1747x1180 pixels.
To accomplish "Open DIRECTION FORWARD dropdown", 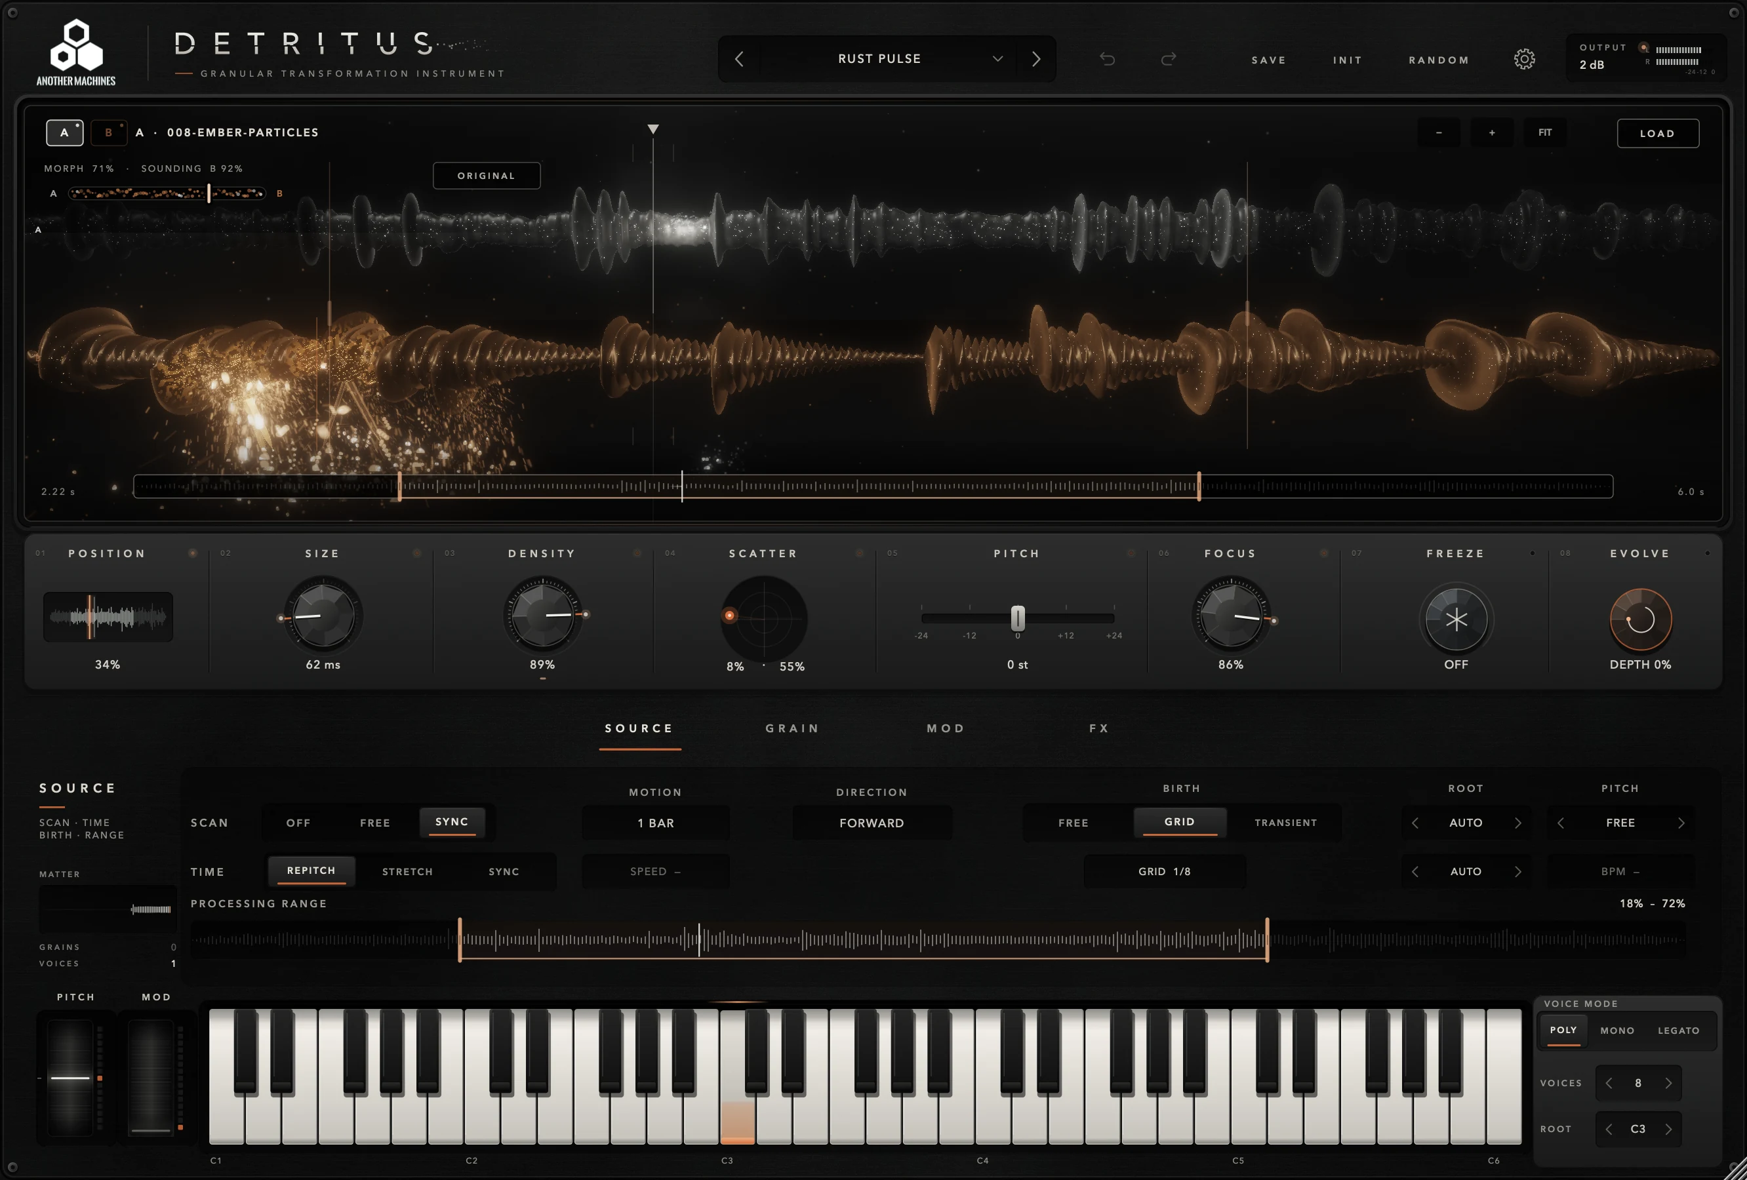I will [872, 823].
